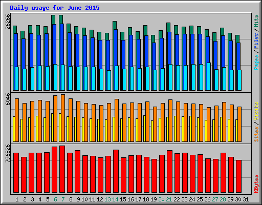Viewport: 262px width, 205px height.
Task: Click the green "Hits" legend label
Action: 256,21
